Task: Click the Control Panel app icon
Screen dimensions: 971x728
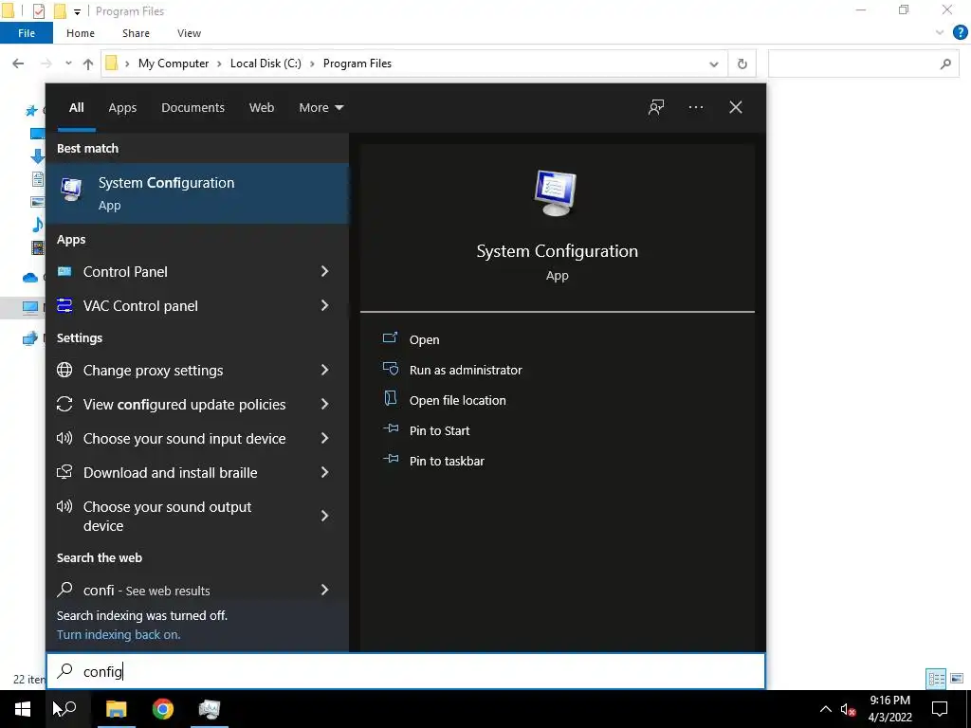Action: pyautogui.click(x=64, y=271)
